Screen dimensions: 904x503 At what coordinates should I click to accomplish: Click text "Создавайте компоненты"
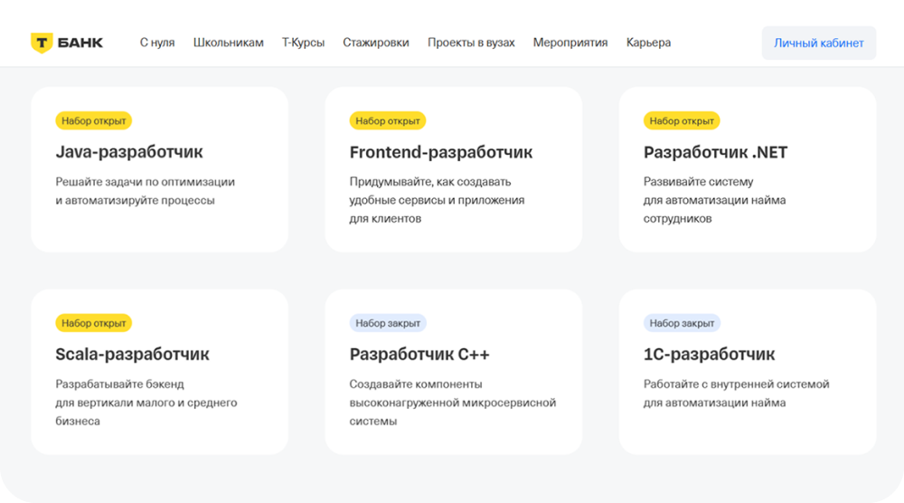pos(416,384)
